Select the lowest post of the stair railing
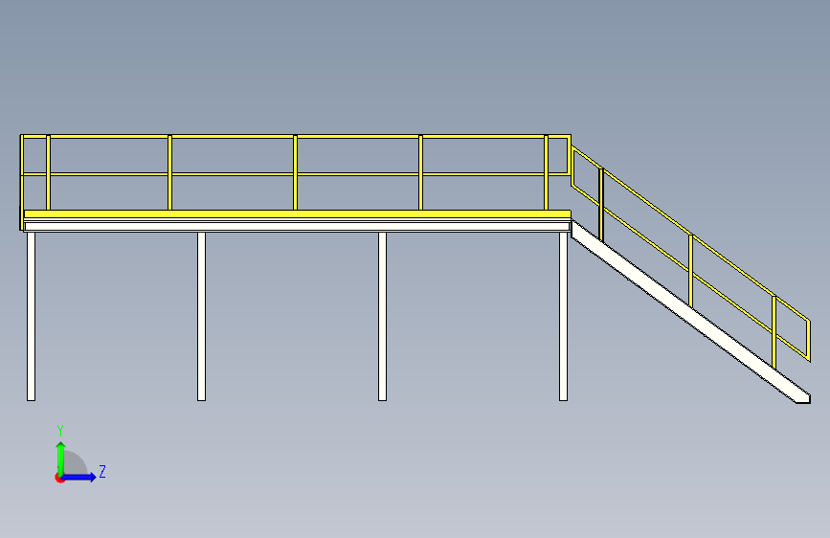This screenshot has height=538, width=830. click(x=774, y=332)
